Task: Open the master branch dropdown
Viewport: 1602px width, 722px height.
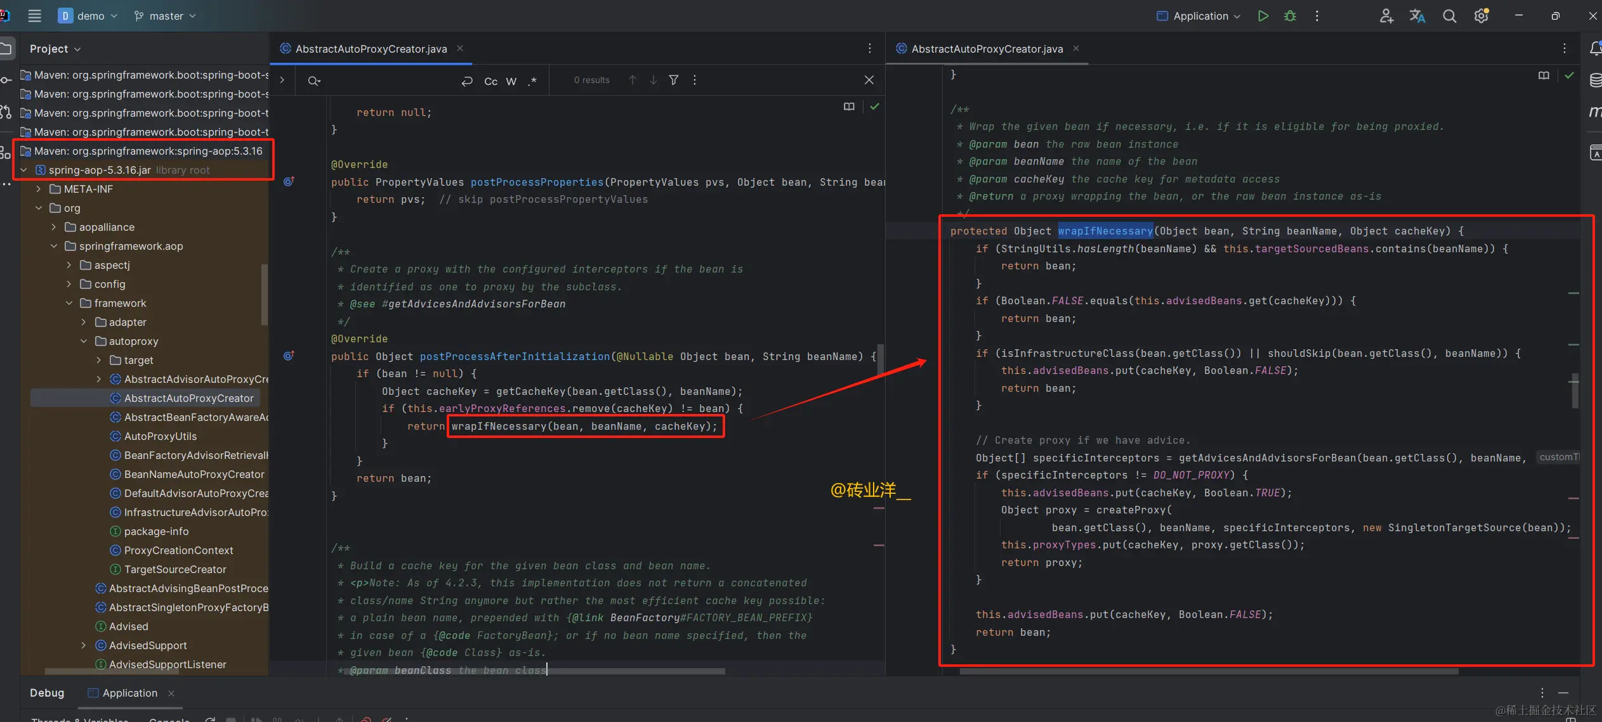Action: click(165, 16)
